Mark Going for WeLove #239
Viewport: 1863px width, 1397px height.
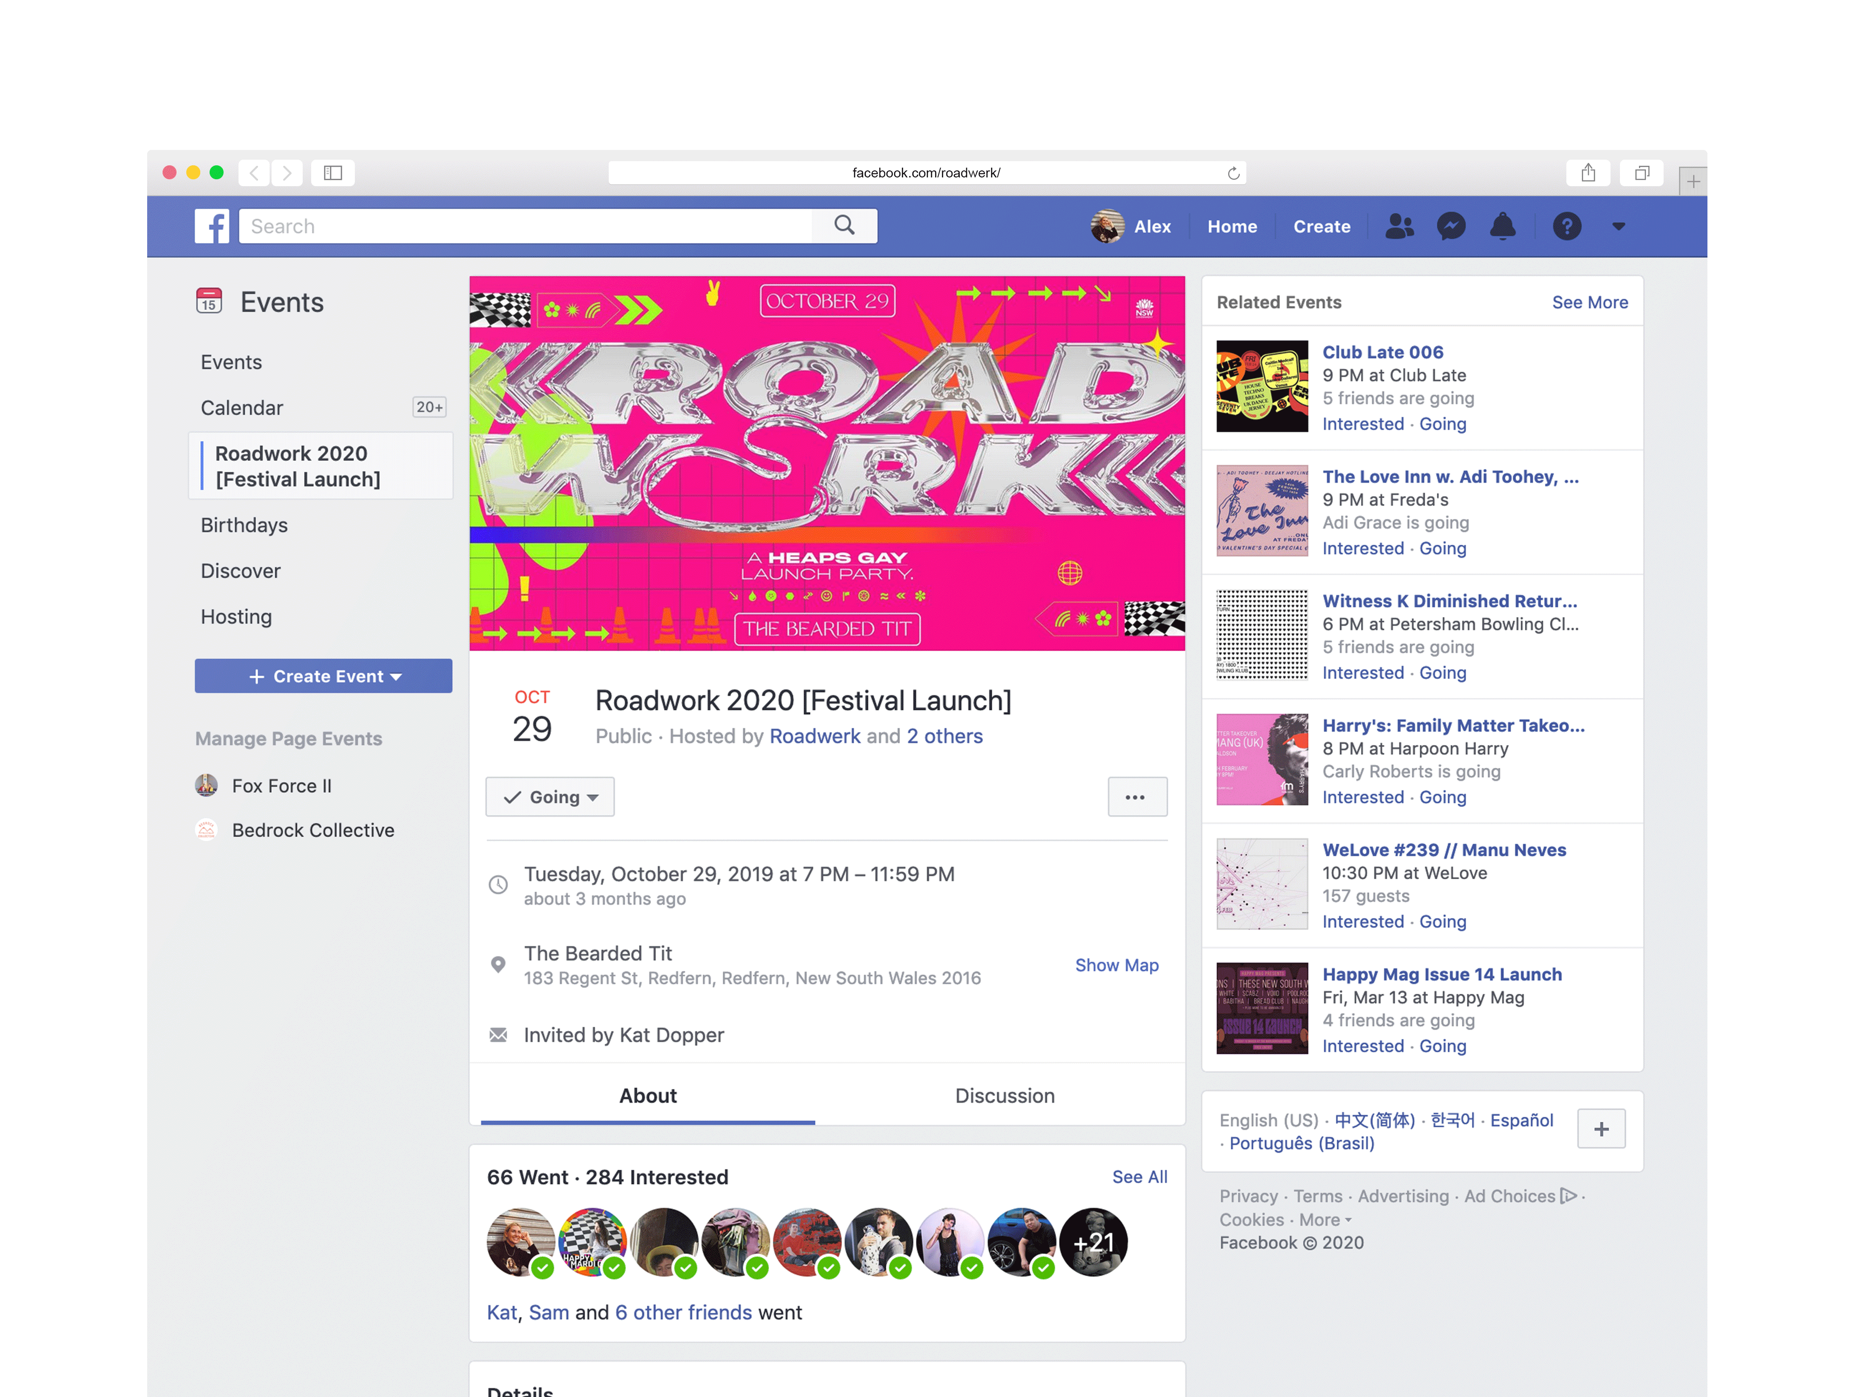click(1443, 921)
